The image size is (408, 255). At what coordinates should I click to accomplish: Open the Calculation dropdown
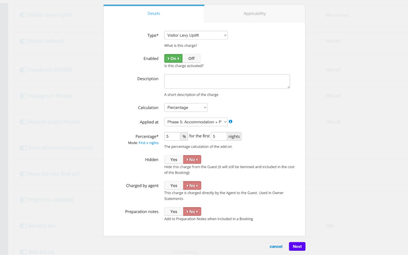(186, 108)
